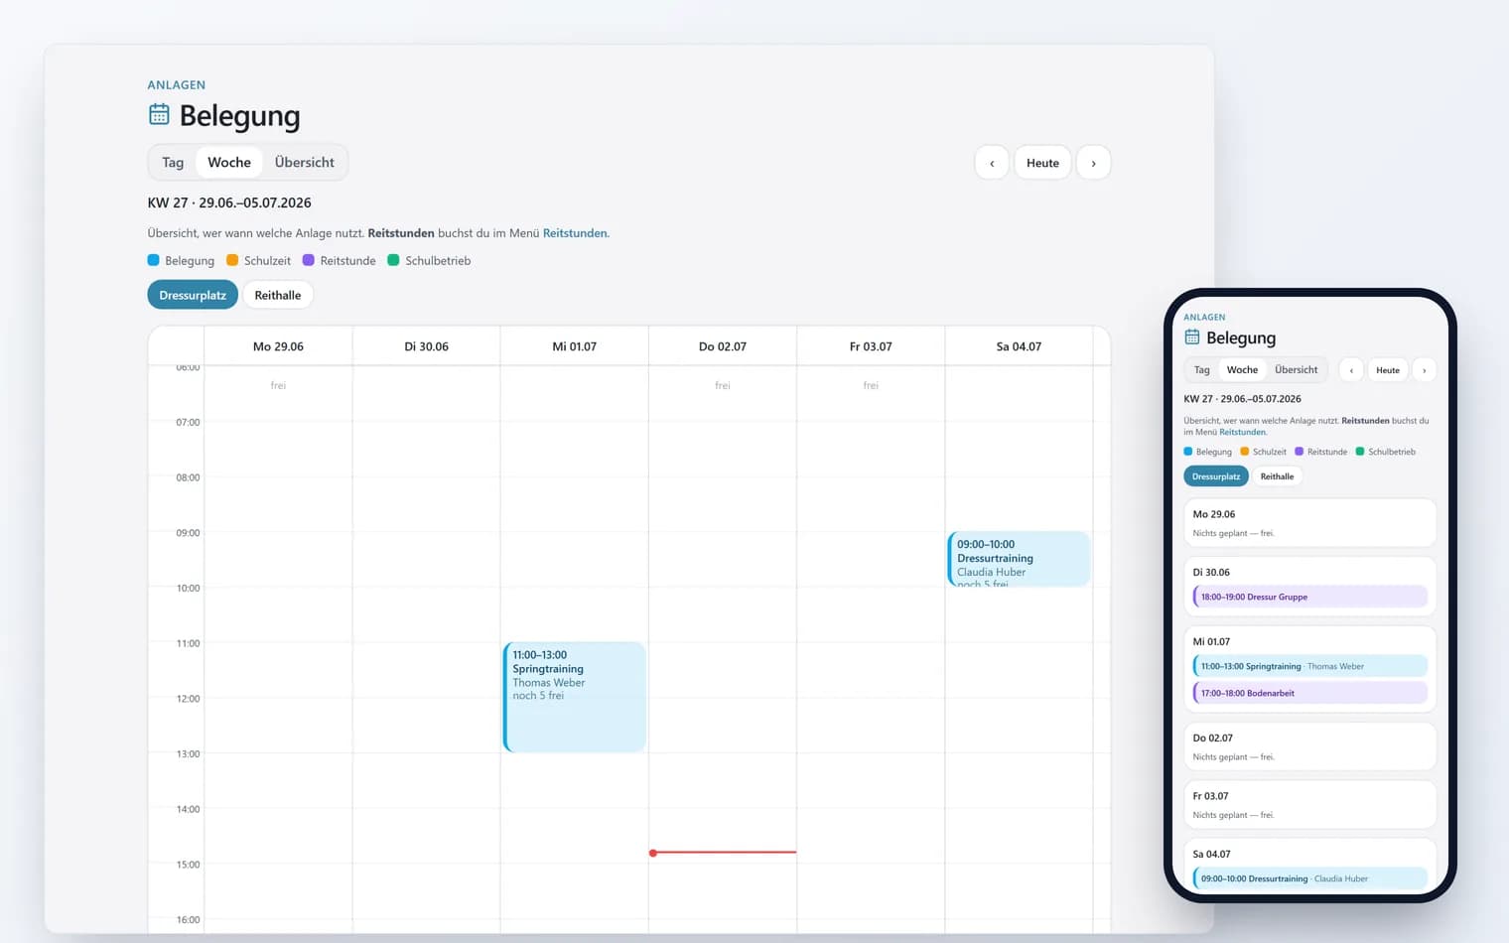Click the frei label under Mo 29.06

pos(278,385)
